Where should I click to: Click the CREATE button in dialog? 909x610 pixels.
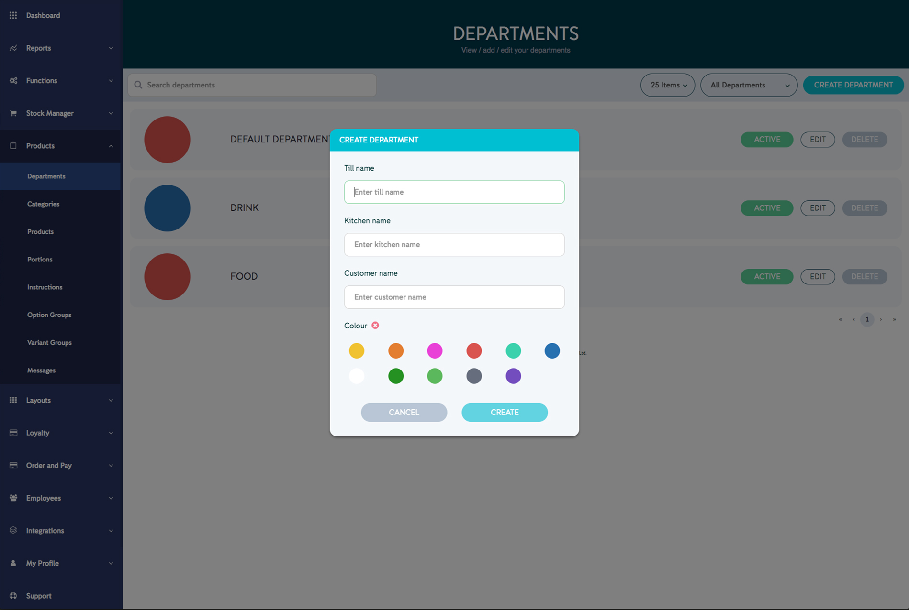[x=505, y=412]
